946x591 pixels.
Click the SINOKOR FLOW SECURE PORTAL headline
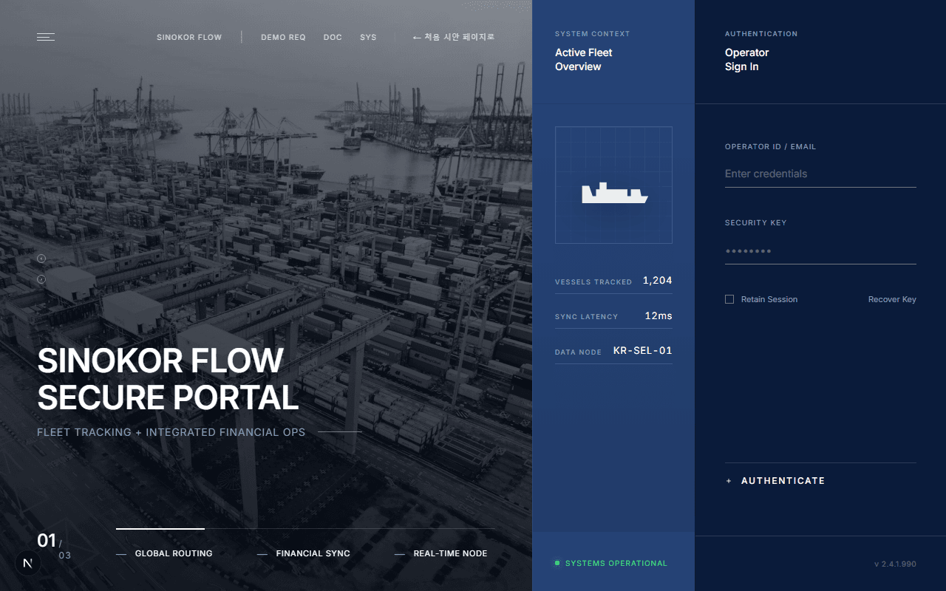point(168,379)
